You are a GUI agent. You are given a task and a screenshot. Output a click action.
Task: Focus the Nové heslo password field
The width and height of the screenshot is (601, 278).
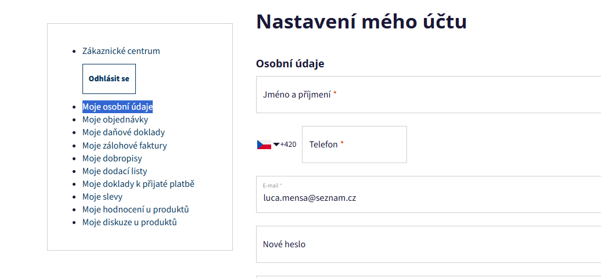click(x=428, y=244)
